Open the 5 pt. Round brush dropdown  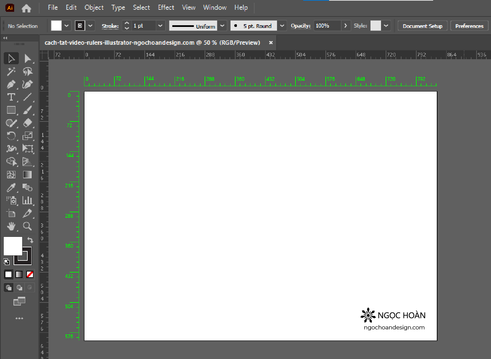[x=282, y=26]
